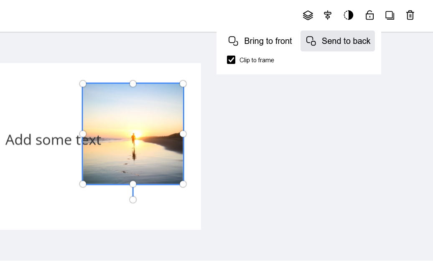
Task: Click the Bring to front icon
Action: [233, 41]
